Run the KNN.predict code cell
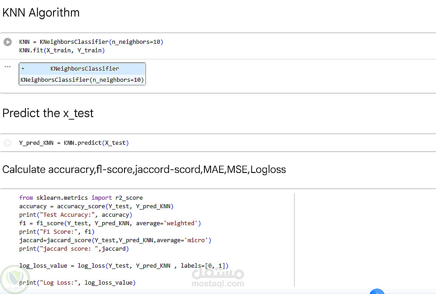This screenshot has width=436, height=294. pyautogui.click(x=8, y=143)
